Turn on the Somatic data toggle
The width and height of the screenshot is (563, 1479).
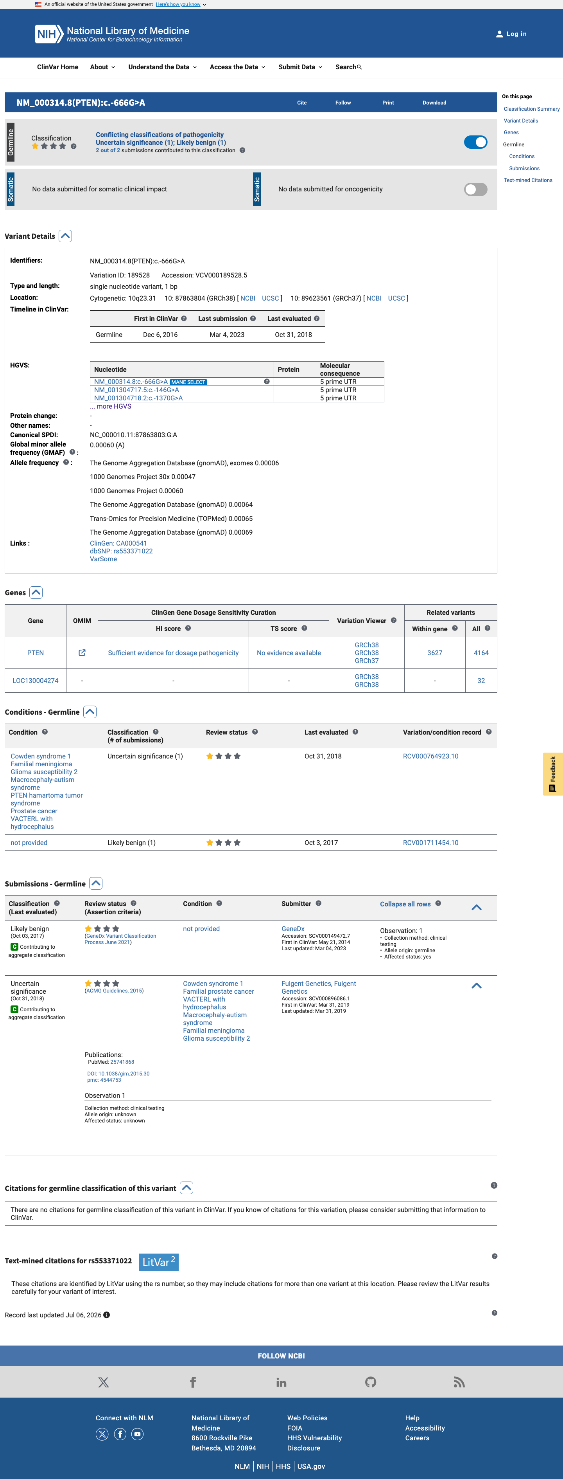pyautogui.click(x=475, y=189)
